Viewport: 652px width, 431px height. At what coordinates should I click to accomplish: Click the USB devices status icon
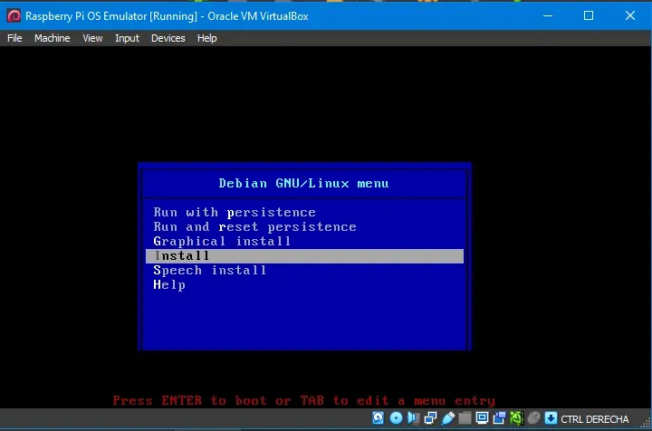[448, 418]
